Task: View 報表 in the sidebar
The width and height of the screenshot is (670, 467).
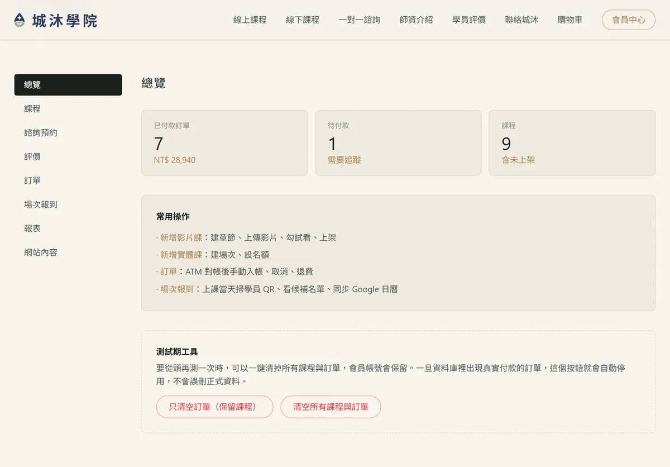Action: click(x=68, y=229)
